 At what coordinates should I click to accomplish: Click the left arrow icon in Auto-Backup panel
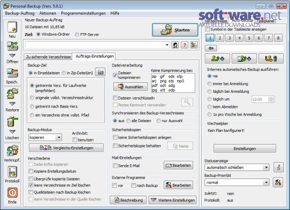pyautogui.click(x=211, y=48)
